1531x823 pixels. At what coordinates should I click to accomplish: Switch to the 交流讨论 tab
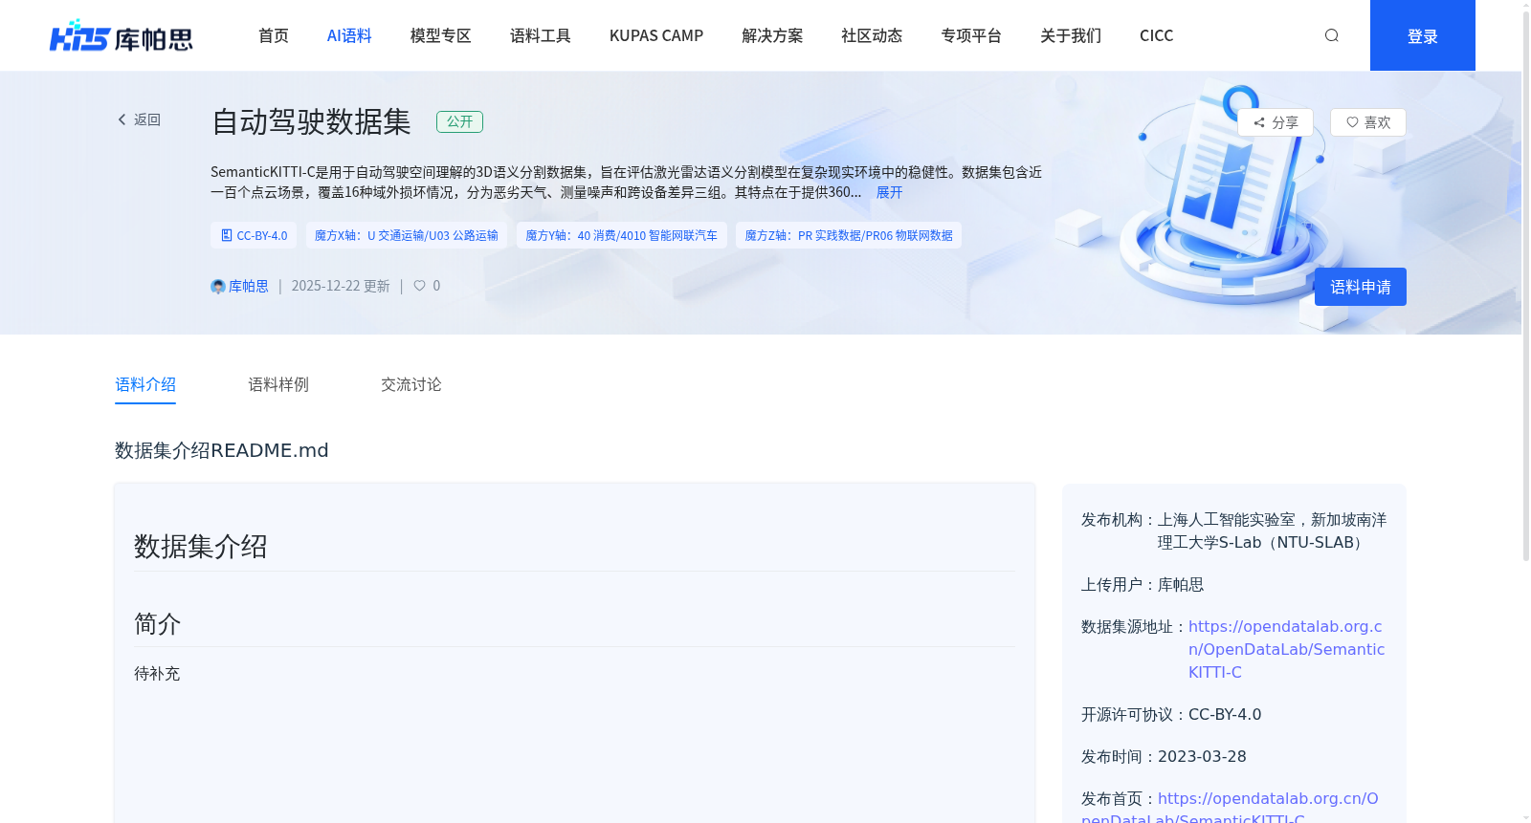pos(411,384)
